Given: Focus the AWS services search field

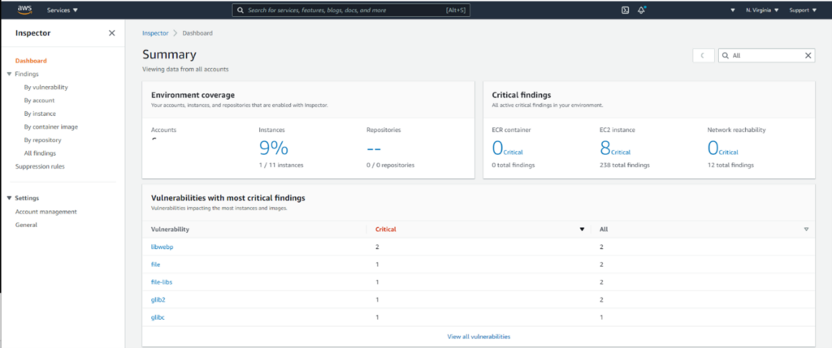Looking at the screenshot, I should click(x=351, y=10).
